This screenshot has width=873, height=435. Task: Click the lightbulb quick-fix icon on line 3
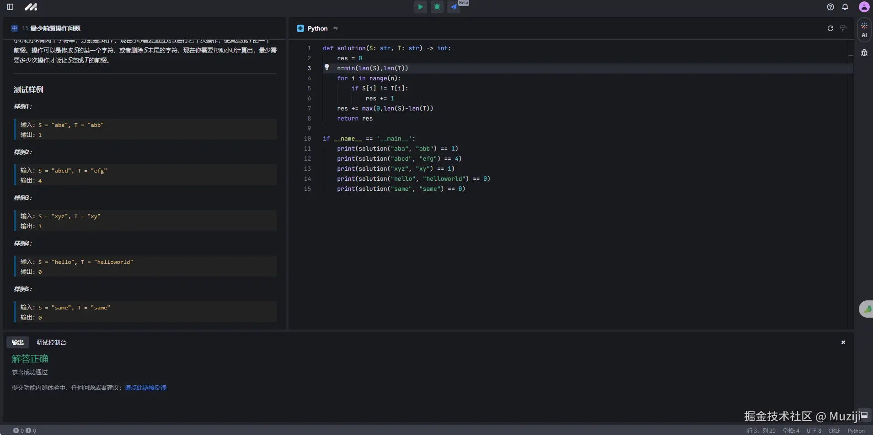(327, 67)
